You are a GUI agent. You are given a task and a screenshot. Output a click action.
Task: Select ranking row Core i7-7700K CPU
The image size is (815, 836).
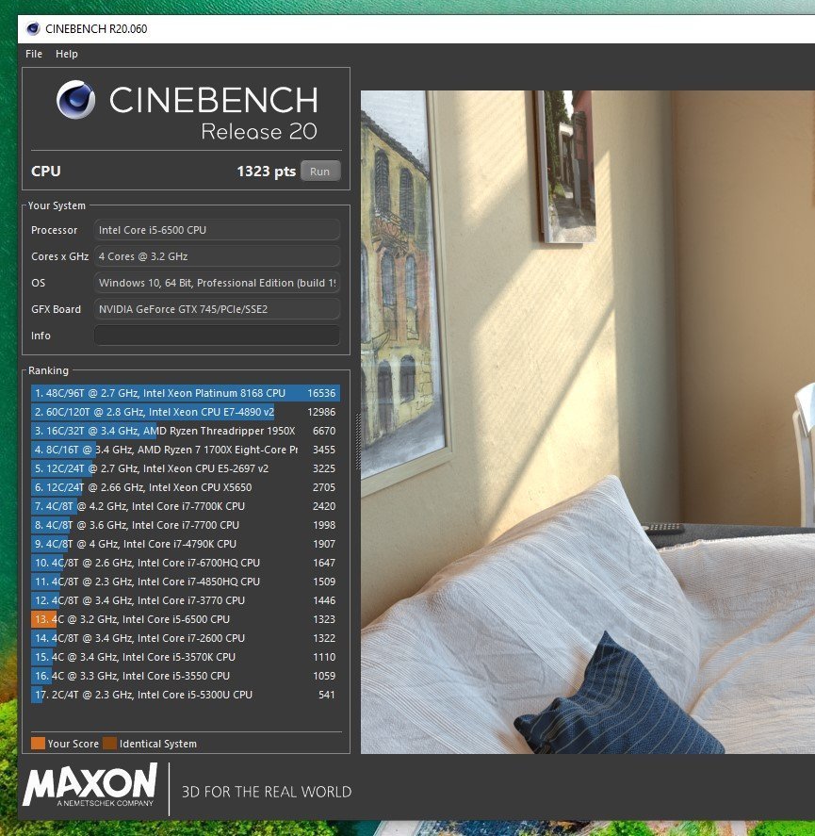pyautogui.click(x=186, y=506)
